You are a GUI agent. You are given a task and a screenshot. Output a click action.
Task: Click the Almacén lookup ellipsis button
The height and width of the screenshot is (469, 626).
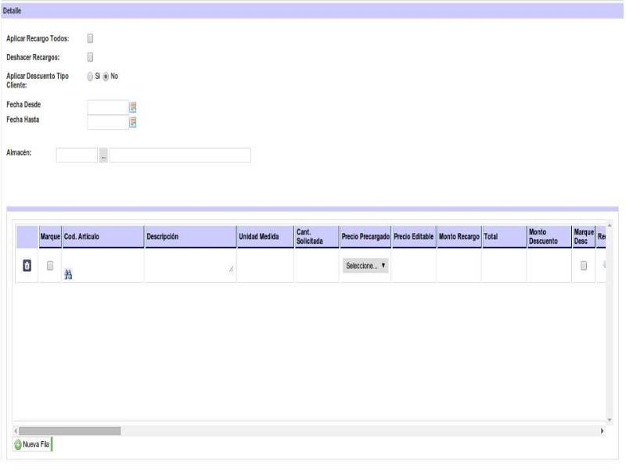(x=103, y=156)
